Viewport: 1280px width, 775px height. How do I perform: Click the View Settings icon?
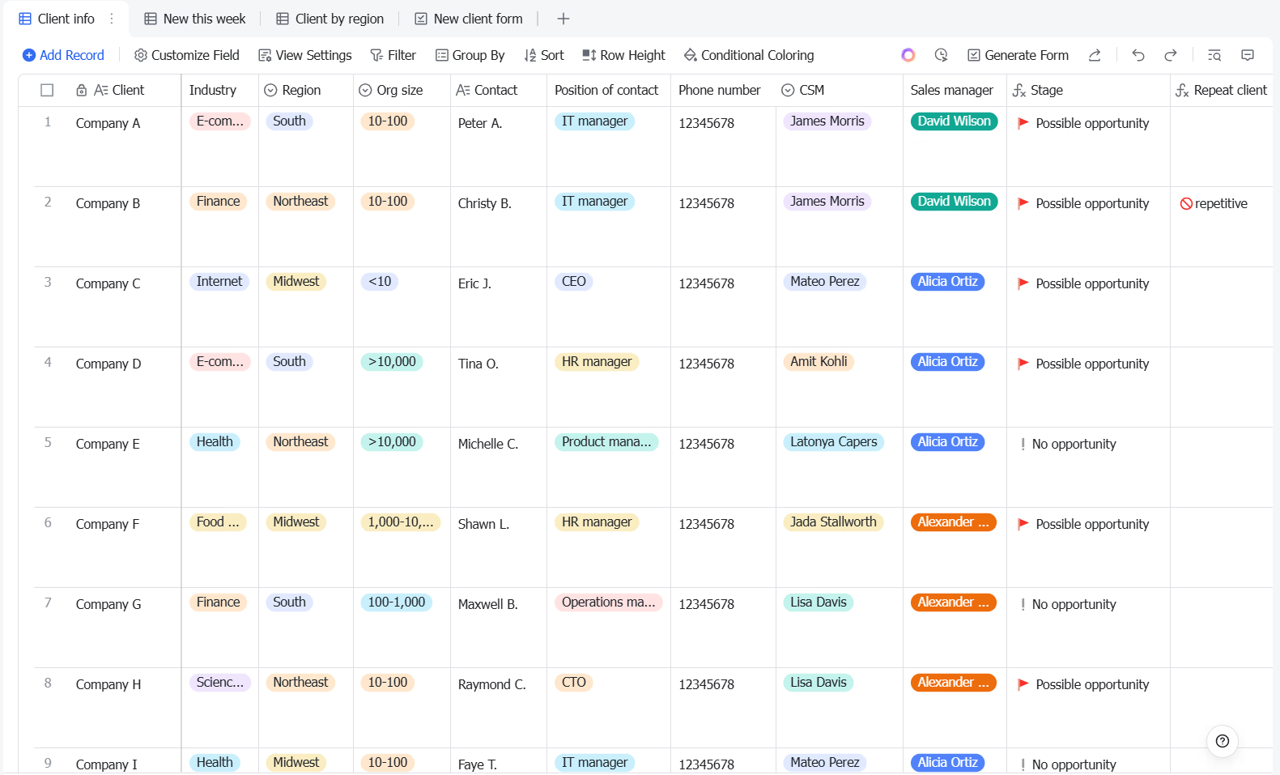pyautogui.click(x=265, y=55)
